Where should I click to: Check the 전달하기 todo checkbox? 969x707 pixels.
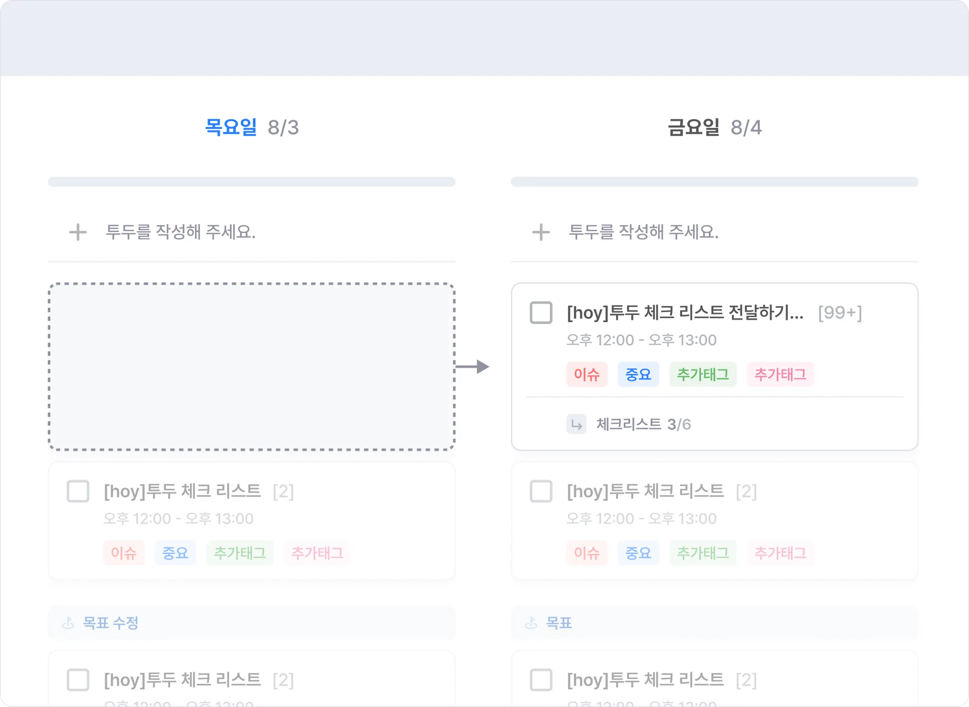pyautogui.click(x=541, y=313)
